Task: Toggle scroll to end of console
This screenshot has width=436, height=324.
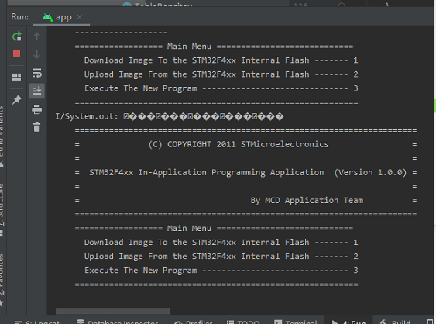Action: [36, 91]
